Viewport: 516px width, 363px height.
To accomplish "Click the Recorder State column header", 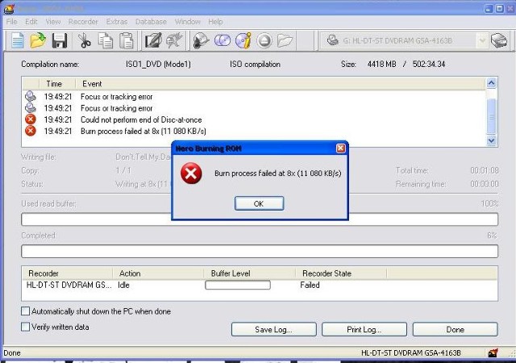I will 341,273.
